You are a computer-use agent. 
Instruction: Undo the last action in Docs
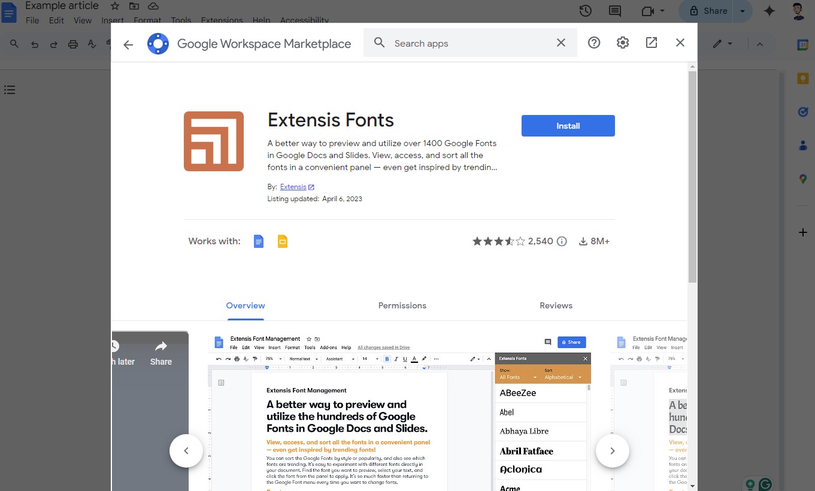tap(35, 44)
